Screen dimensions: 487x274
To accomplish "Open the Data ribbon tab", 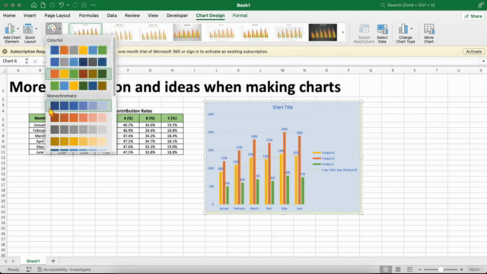I will [x=112, y=15].
